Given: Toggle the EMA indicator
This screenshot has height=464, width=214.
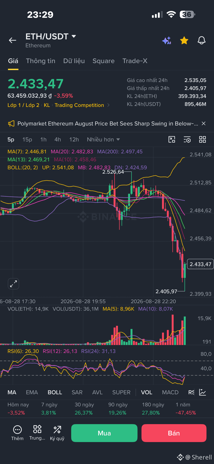Looking at the screenshot, I should 32,392.
